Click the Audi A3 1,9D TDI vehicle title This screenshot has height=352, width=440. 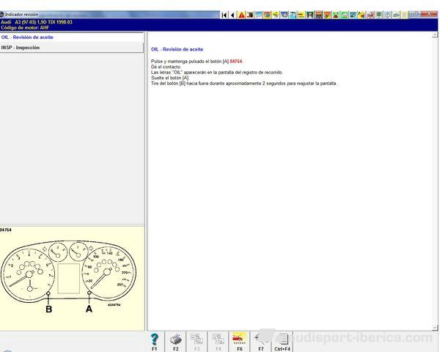tap(37, 22)
